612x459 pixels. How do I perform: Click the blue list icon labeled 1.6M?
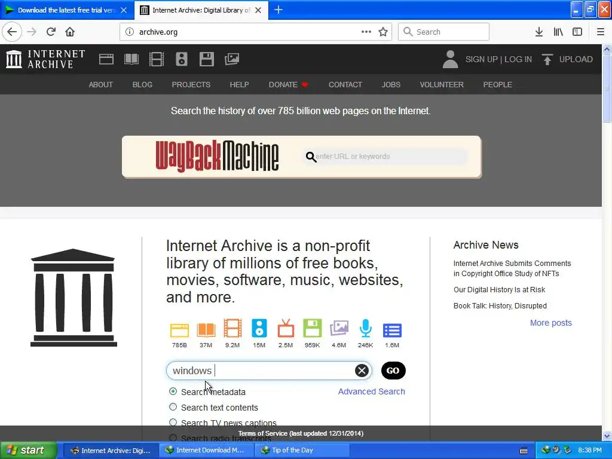[x=392, y=330]
